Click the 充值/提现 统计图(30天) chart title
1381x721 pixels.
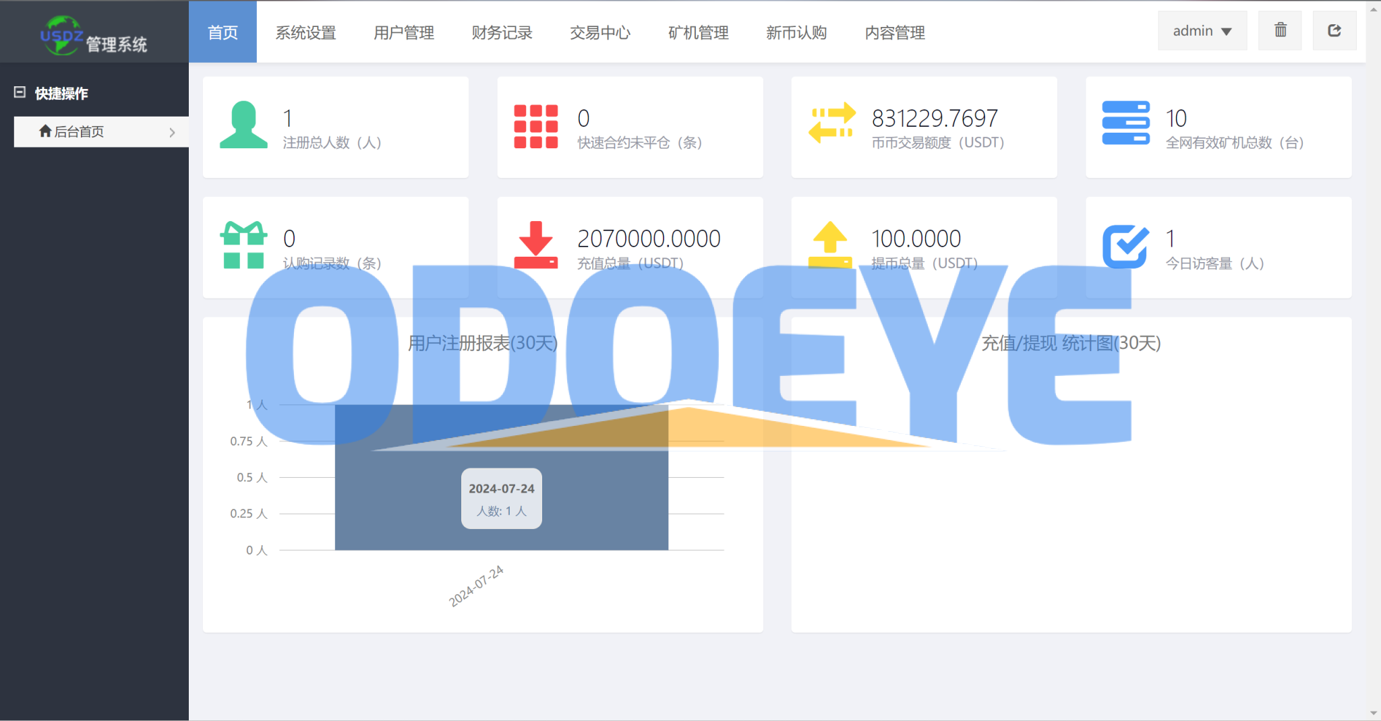coord(1071,343)
